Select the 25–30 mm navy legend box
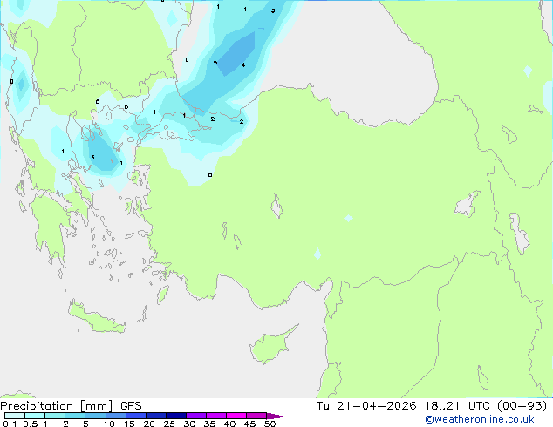This screenshot has width=553, height=427. point(176,416)
